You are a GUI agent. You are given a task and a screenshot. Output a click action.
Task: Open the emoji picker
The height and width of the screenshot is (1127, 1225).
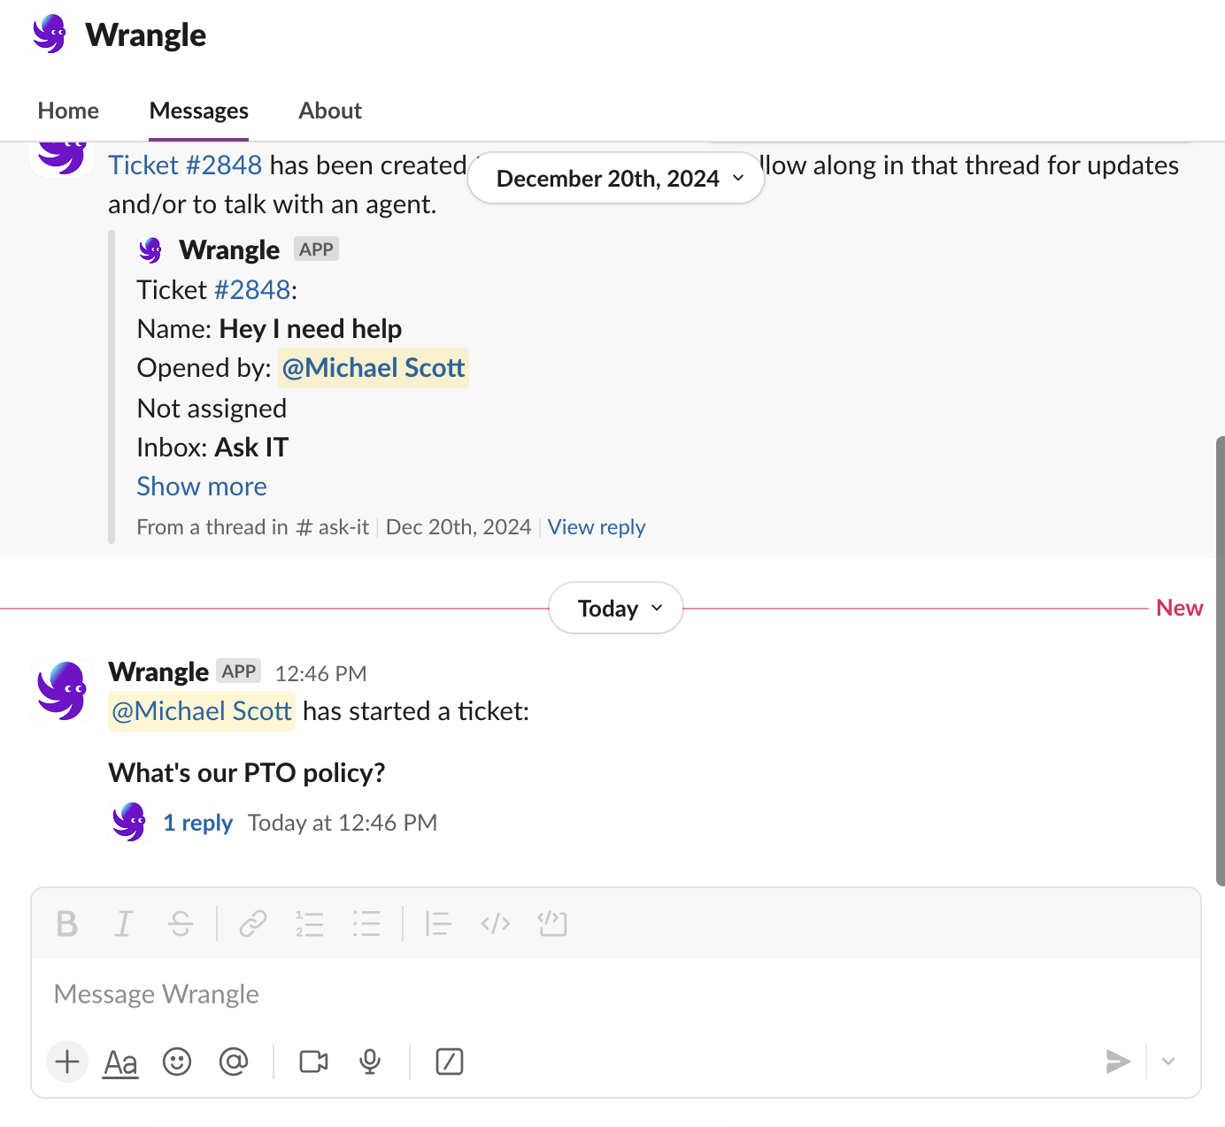click(177, 1062)
